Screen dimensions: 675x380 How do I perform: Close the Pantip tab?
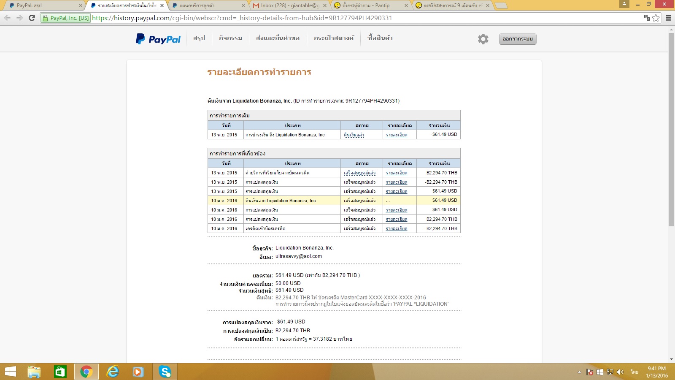click(x=406, y=5)
